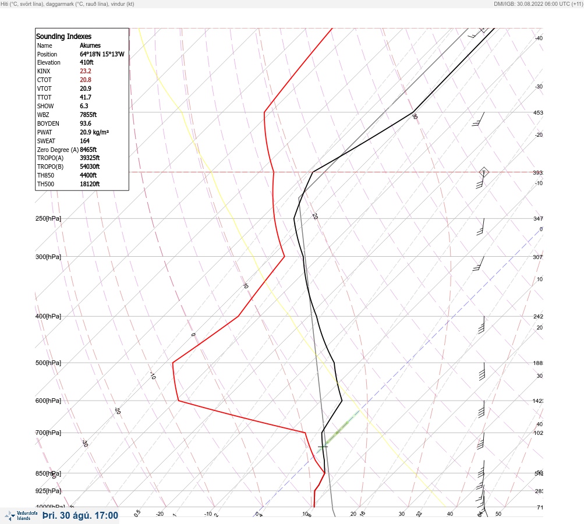This screenshot has height=524, width=584.
Task: Click the 'DMI/IGB: 30.08.2022 06:00 UTC' header
Action: (532, 4)
